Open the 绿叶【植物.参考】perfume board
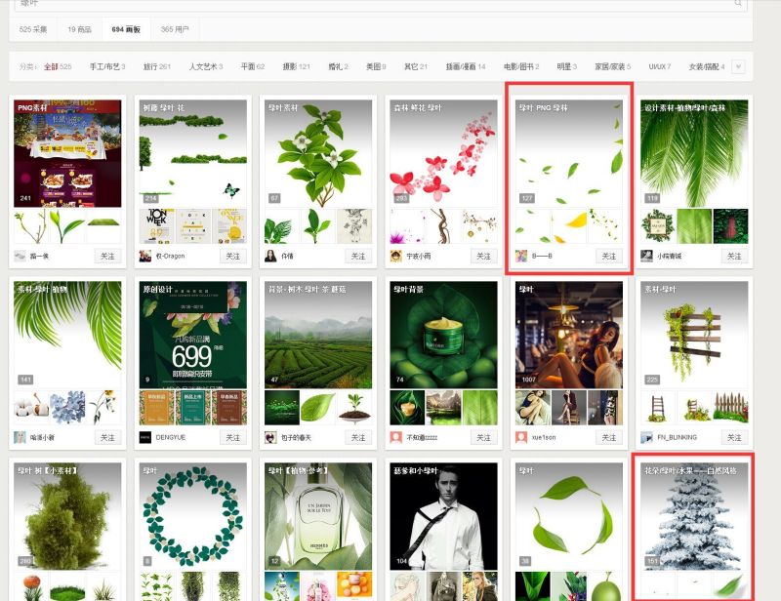 click(318, 516)
